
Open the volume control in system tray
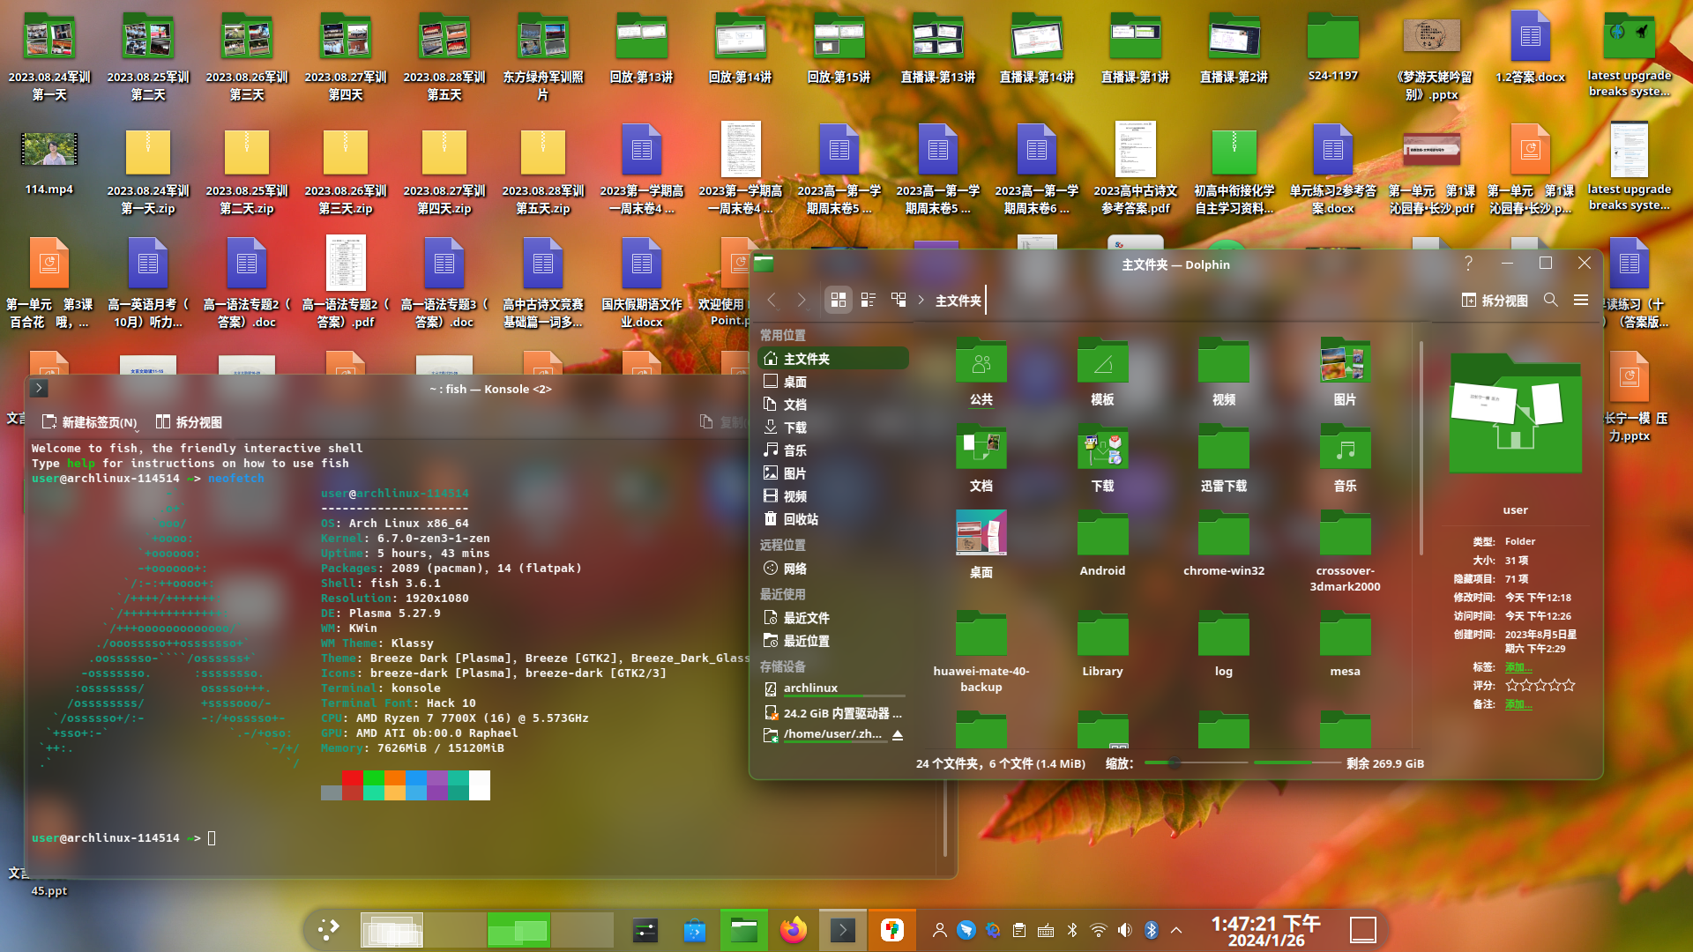tap(1124, 930)
